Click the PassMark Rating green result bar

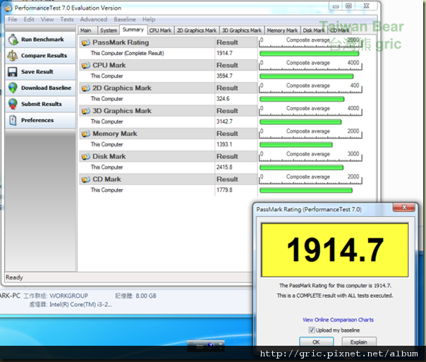[309, 54]
